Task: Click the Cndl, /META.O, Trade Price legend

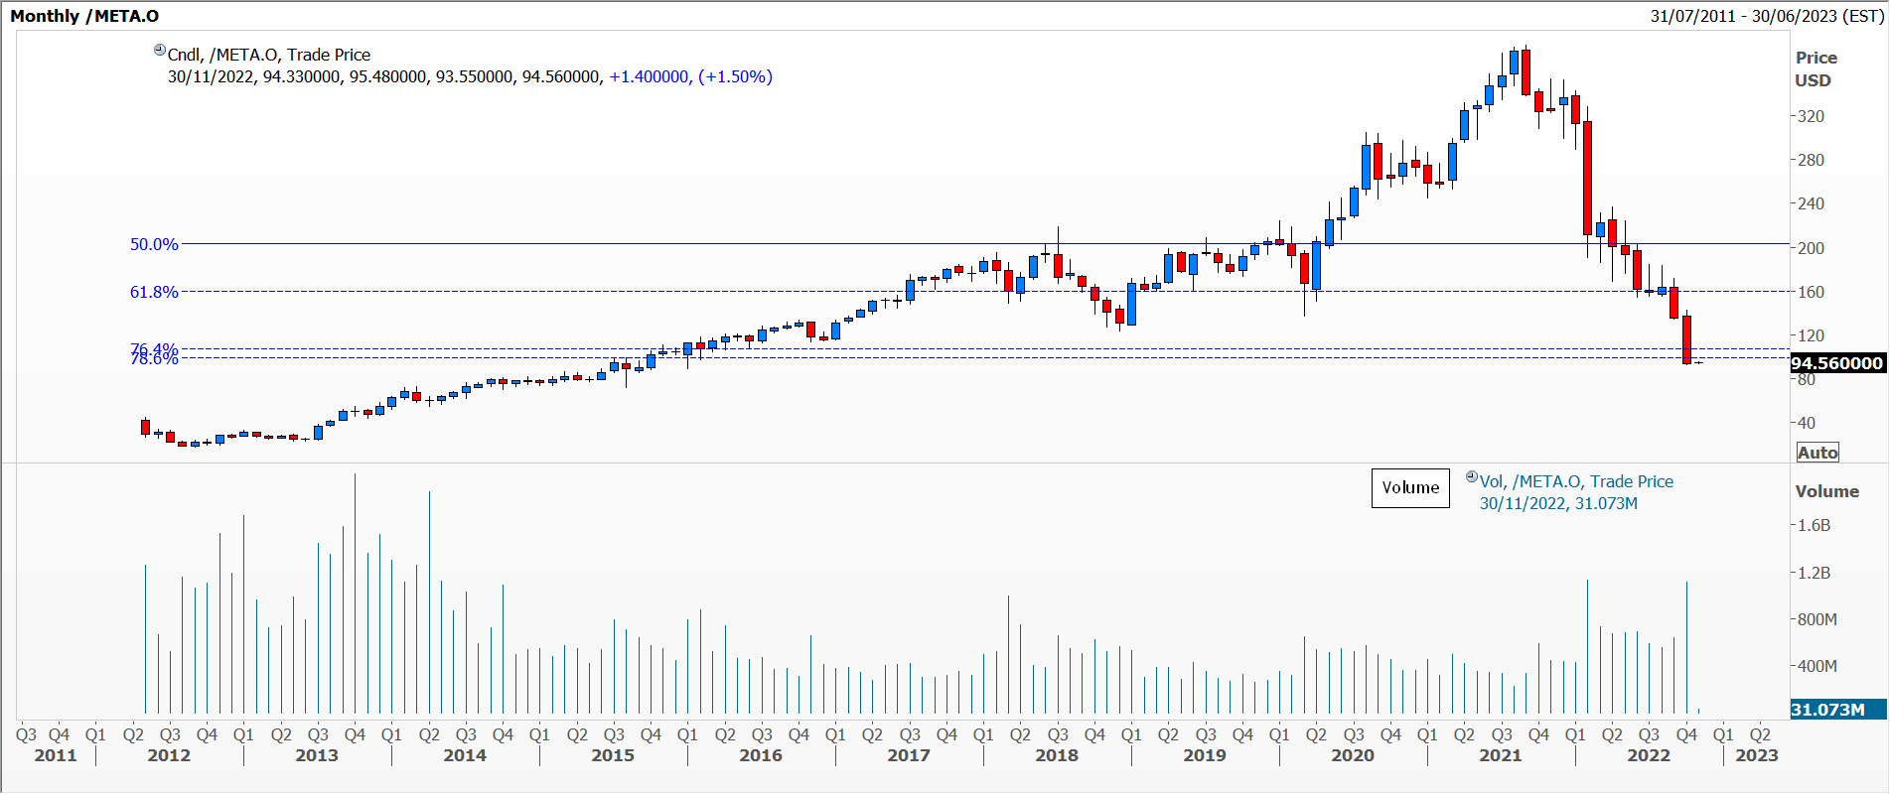Action: point(269,55)
